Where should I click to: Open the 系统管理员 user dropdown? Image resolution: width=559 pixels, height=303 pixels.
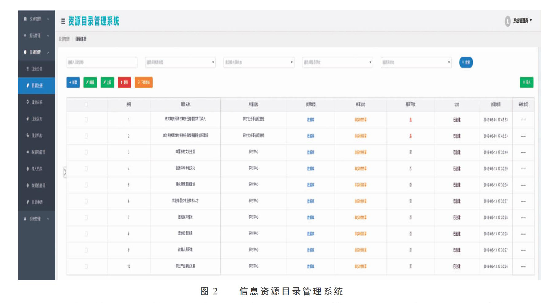click(523, 21)
